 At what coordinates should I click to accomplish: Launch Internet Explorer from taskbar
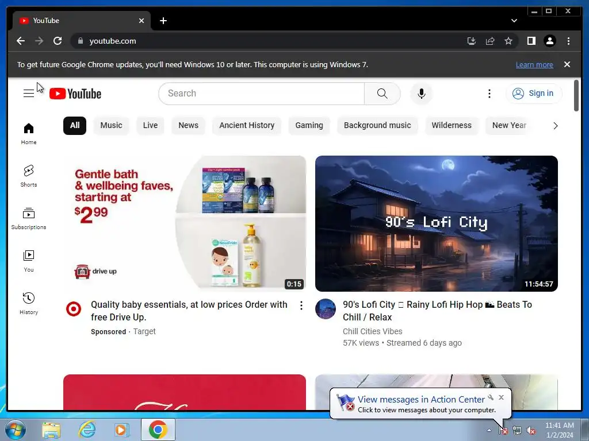coord(87,430)
